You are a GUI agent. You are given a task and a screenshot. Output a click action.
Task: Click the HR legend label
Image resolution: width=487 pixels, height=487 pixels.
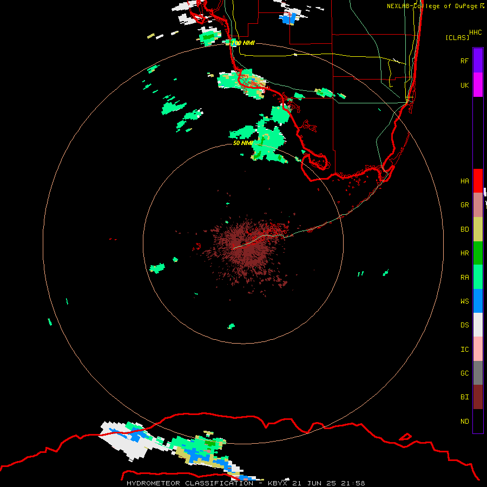click(x=465, y=253)
